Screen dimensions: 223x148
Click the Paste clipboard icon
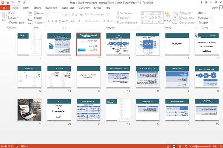click(x=4, y=15)
